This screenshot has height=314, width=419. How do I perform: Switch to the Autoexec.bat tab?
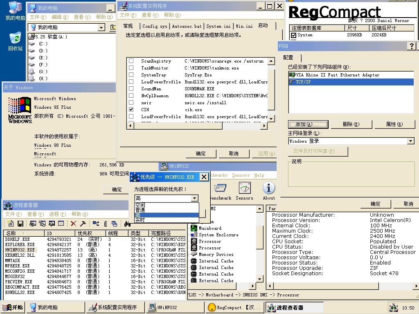[187, 26]
